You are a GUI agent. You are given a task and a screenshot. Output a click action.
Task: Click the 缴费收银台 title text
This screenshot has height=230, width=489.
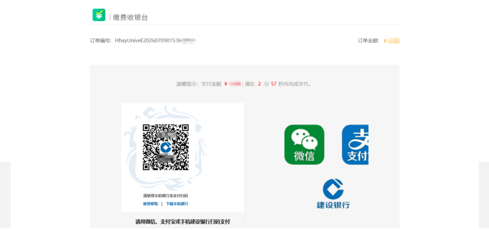130,18
